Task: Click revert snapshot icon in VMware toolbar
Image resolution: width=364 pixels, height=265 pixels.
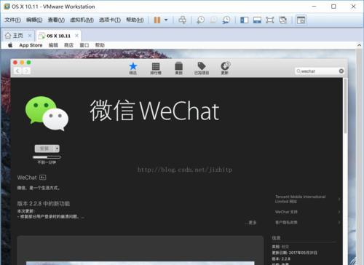Action: 213,20
